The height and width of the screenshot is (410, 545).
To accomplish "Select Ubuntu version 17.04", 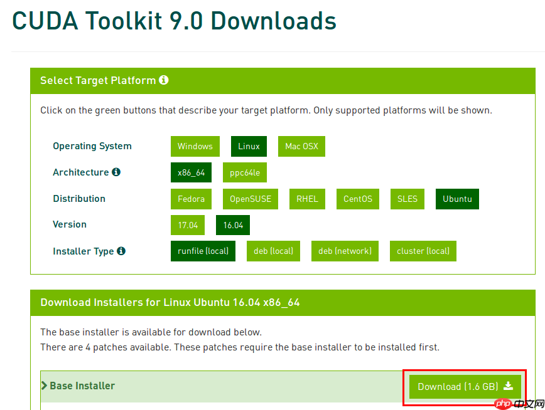I will [x=188, y=225].
